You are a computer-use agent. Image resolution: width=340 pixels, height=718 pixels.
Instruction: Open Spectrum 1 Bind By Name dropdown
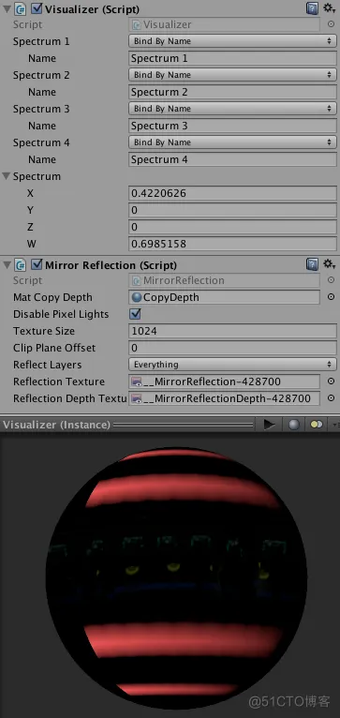(232, 41)
